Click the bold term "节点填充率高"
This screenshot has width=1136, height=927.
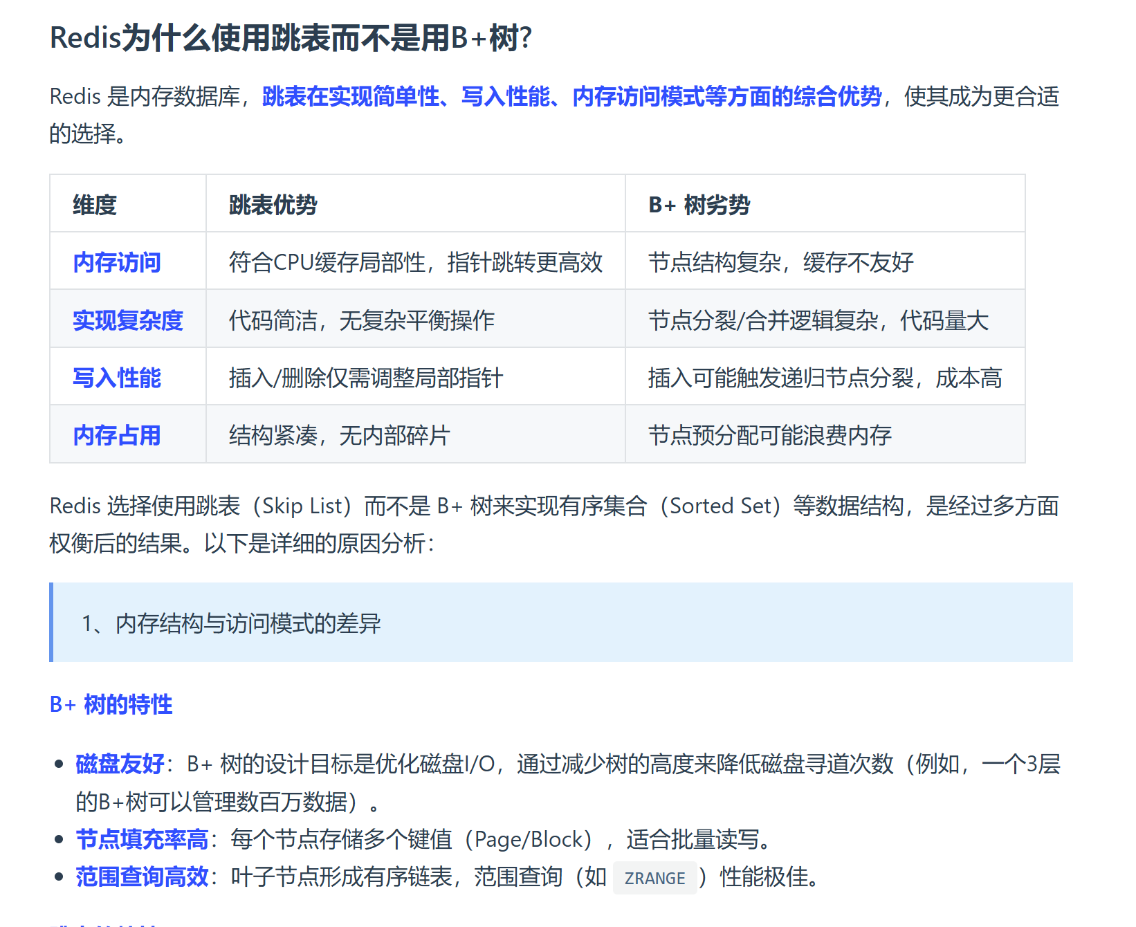click(142, 839)
